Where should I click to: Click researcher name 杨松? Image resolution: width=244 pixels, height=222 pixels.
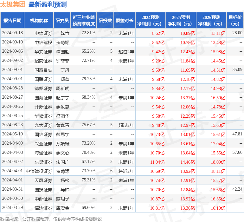click(x=65, y=180)
